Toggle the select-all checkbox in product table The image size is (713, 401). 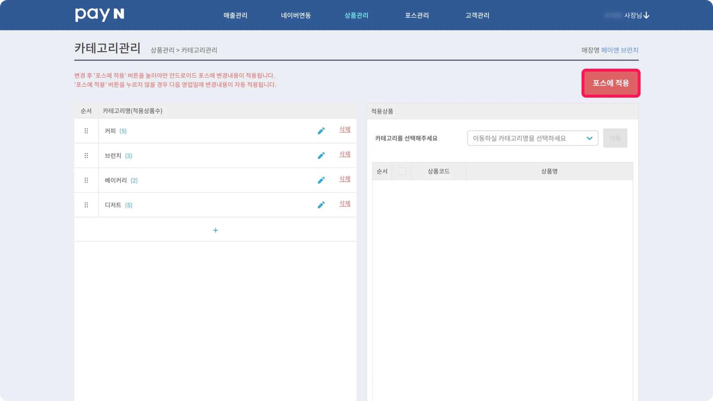pos(401,171)
